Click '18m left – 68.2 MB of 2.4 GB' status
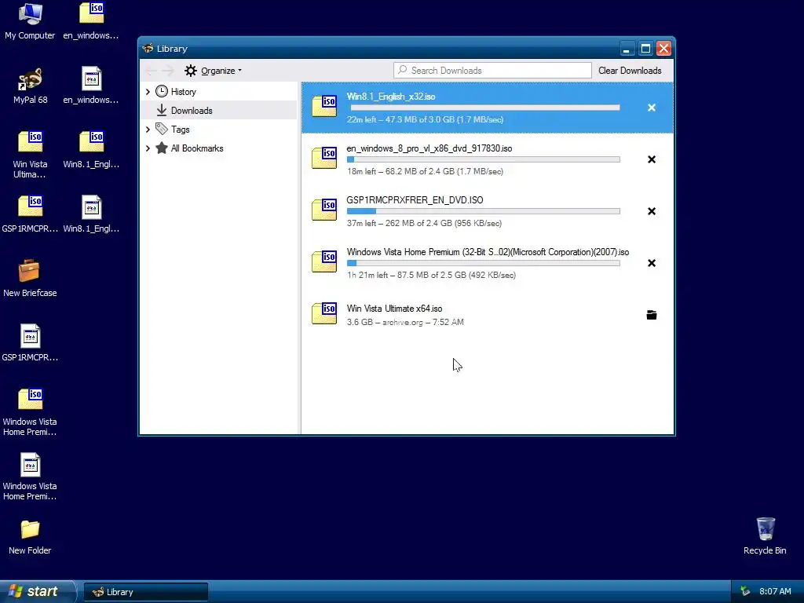This screenshot has height=603, width=804. (425, 172)
